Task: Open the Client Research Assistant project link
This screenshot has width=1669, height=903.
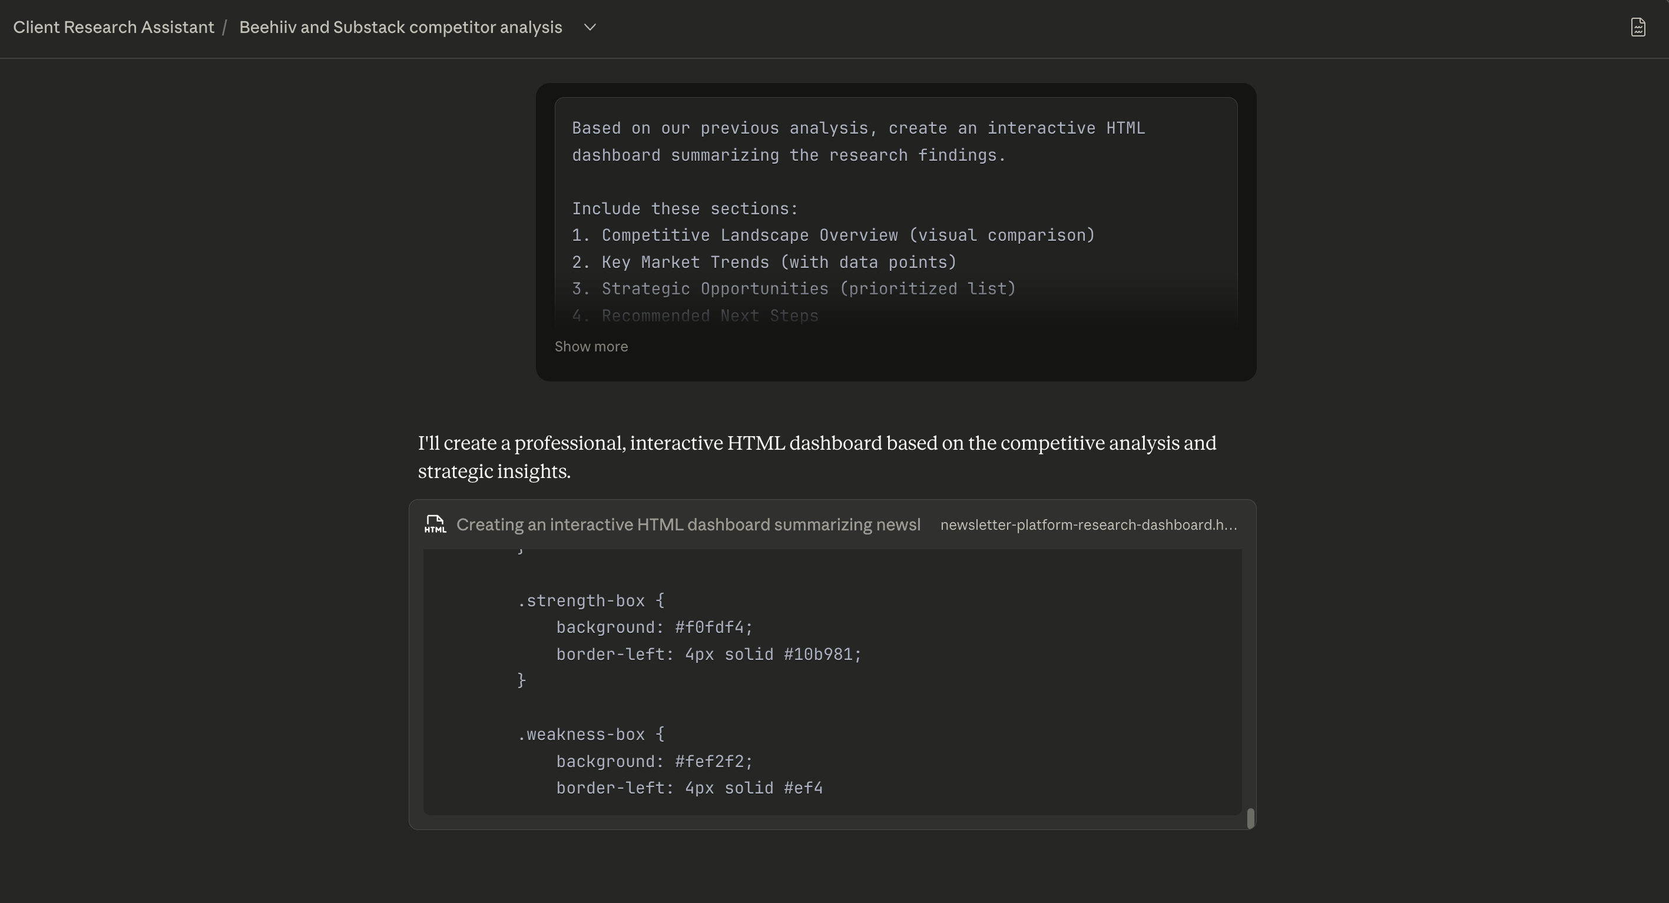Action: coord(114,28)
